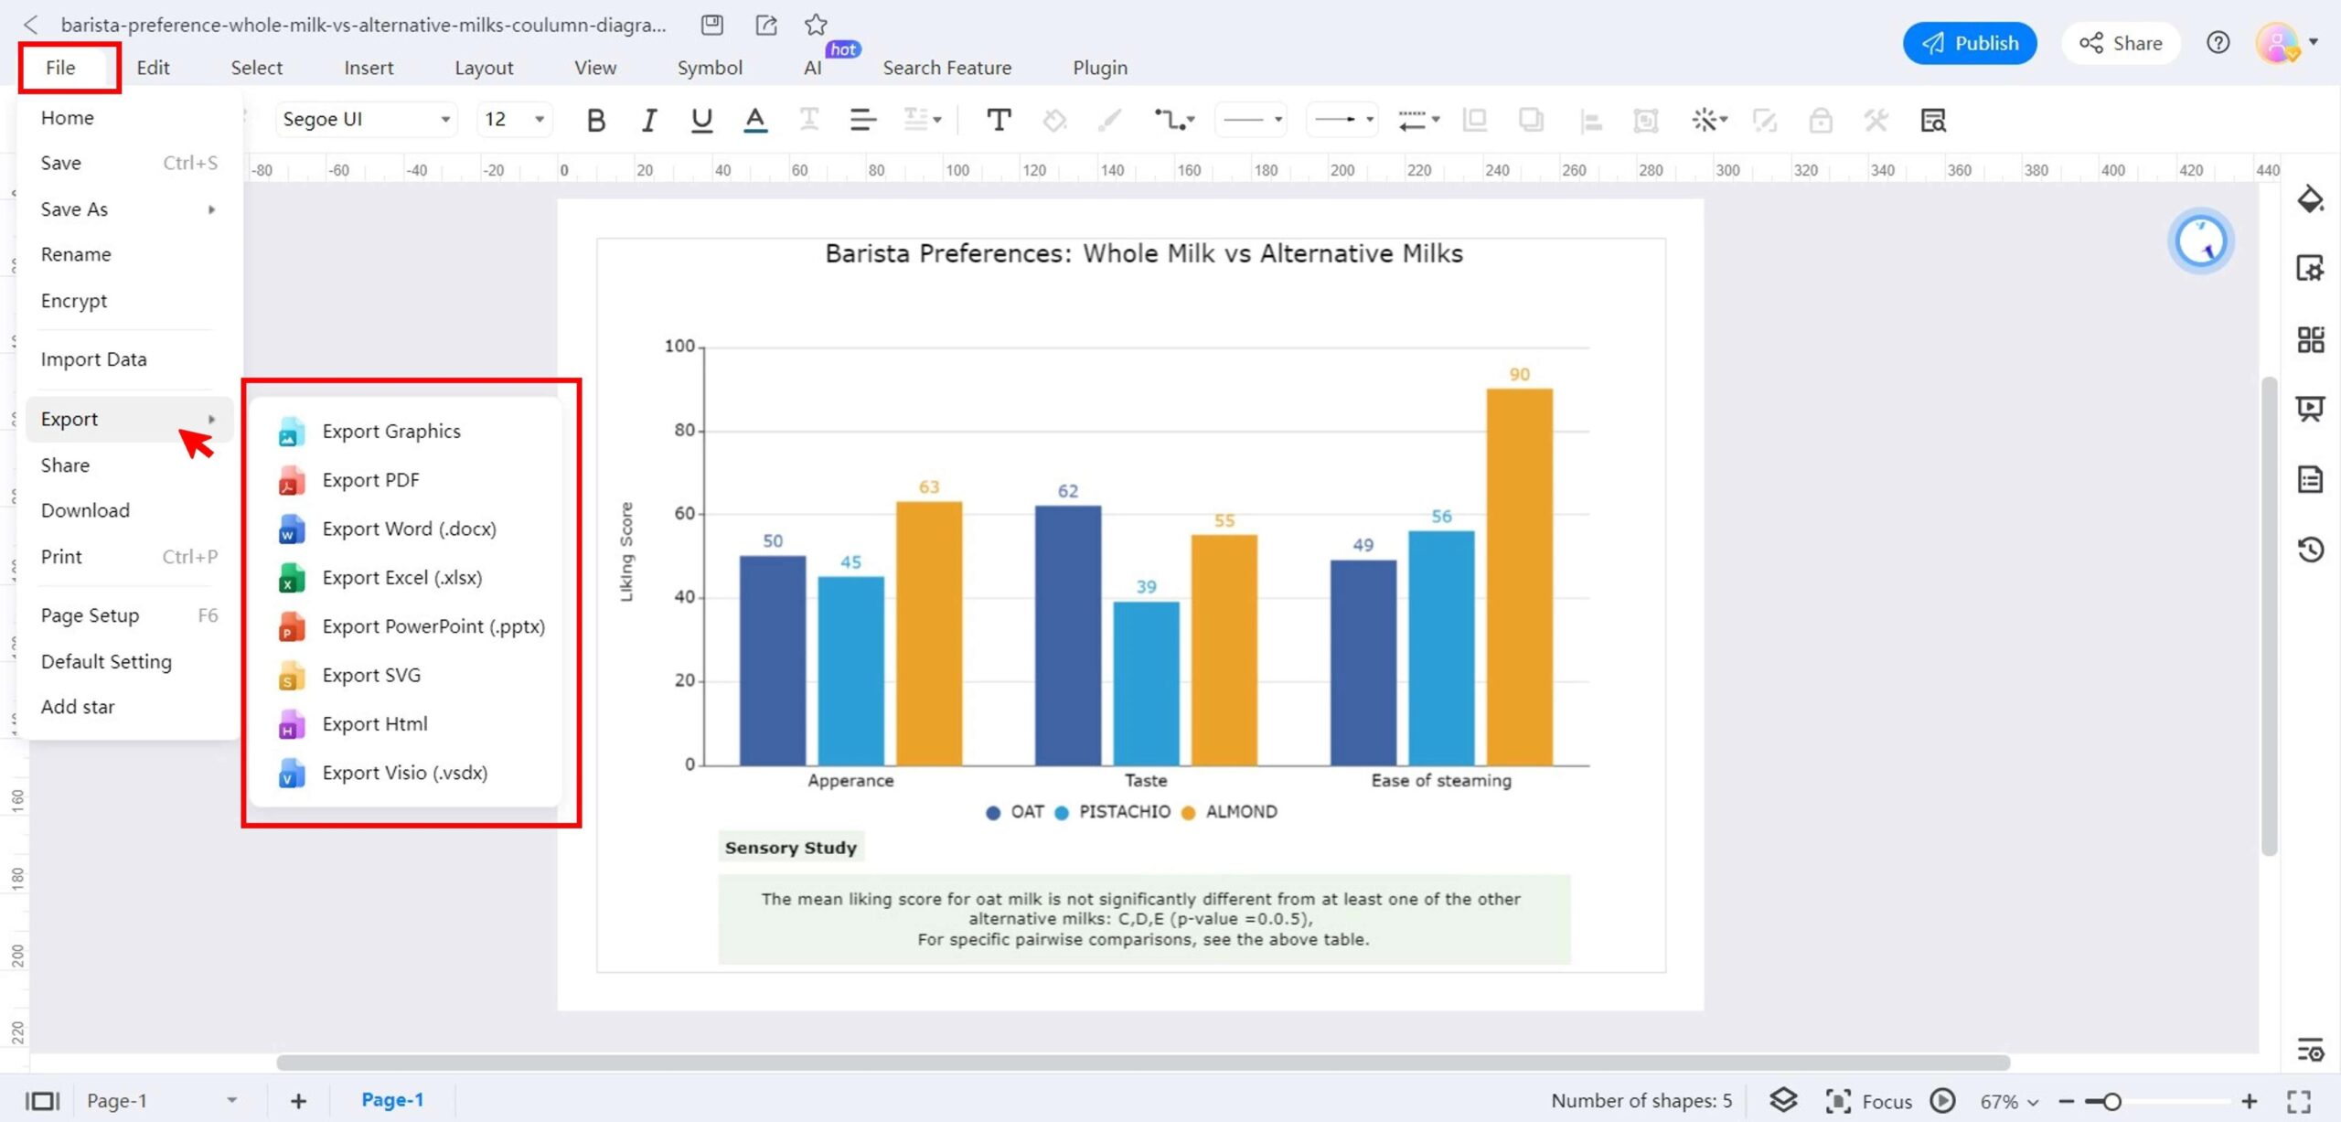This screenshot has width=2341, height=1122.
Task: Open the Insert menu
Action: click(369, 67)
